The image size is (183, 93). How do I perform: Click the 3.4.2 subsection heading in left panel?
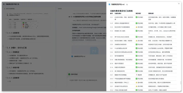click(x=13, y=68)
